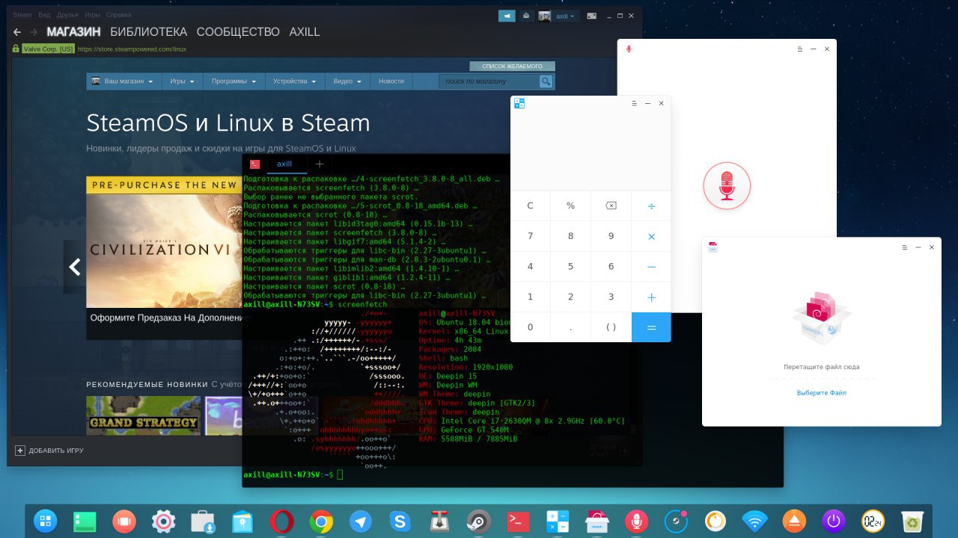Click 'Выберите Файл' link in installer

point(821,392)
